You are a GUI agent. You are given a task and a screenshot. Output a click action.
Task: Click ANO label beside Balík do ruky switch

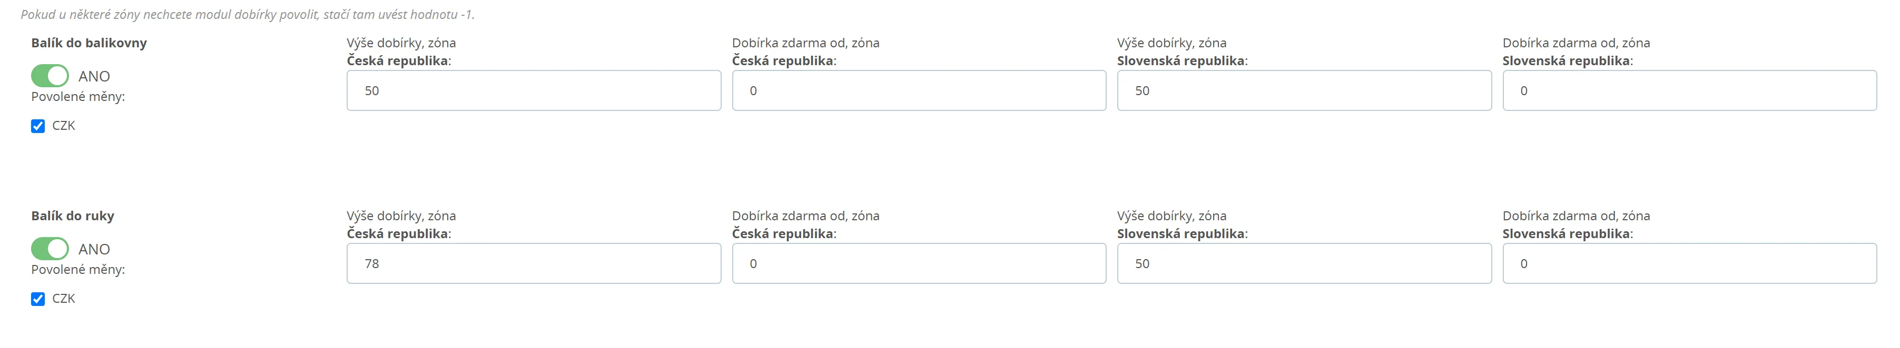click(x=94, y=249)
